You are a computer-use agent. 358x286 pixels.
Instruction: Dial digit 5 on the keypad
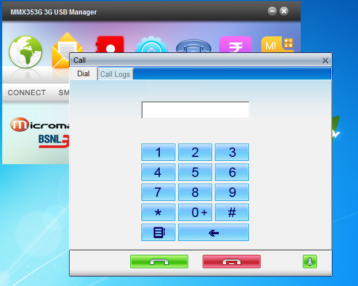coord(195,172)
